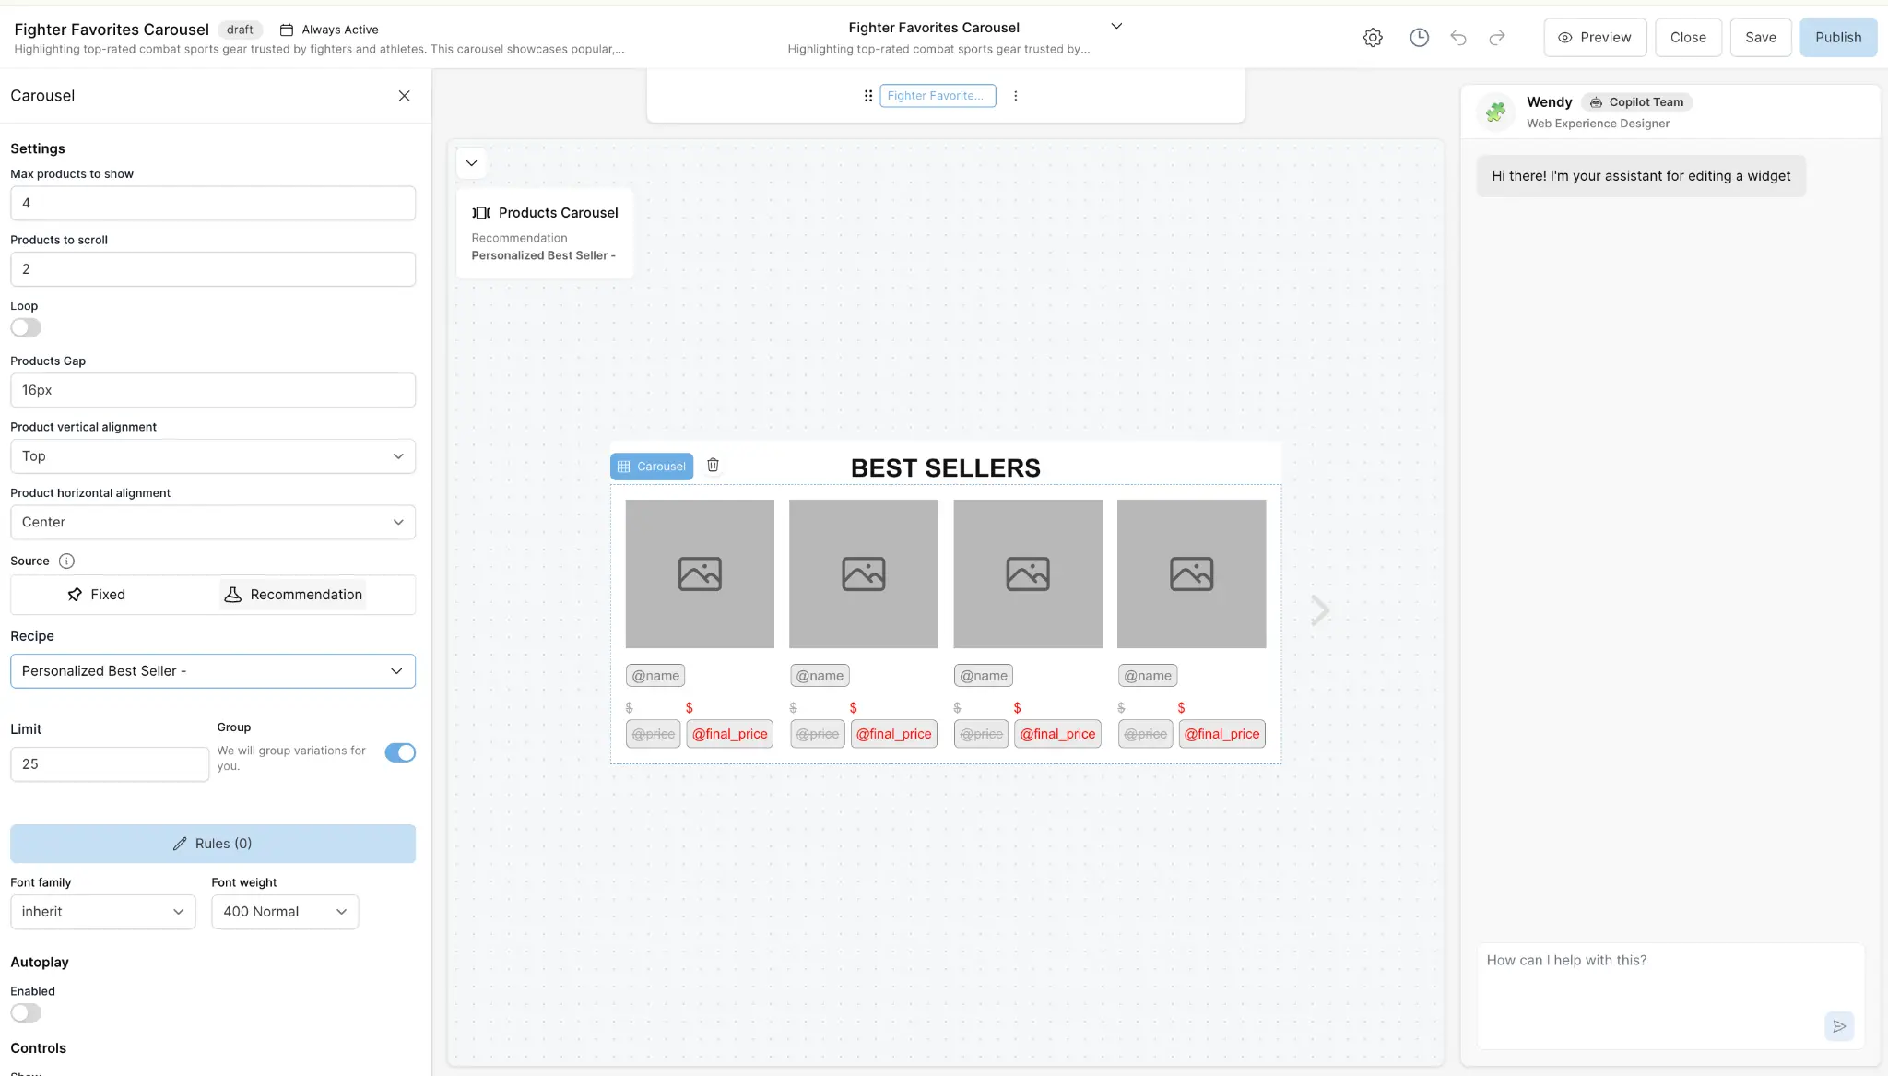Image resolution: width=1888 pixels, height=1076 pixels.
Task: Expand the widget title dropdown chevron
Action: click(1116, 27)
